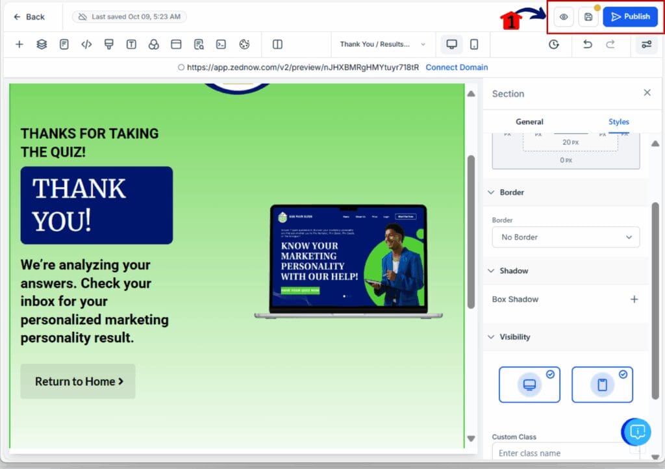Viewport: 665px width, 469px height.
Task: Open the No Border dropdown
Action: pos(565,237)
